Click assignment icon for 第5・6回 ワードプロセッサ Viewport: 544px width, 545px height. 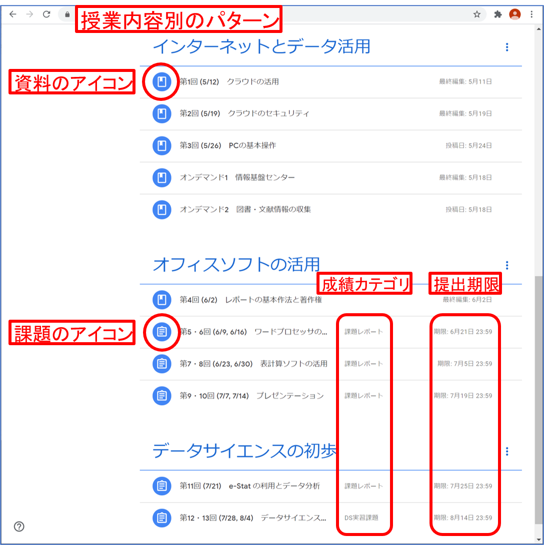161,332
